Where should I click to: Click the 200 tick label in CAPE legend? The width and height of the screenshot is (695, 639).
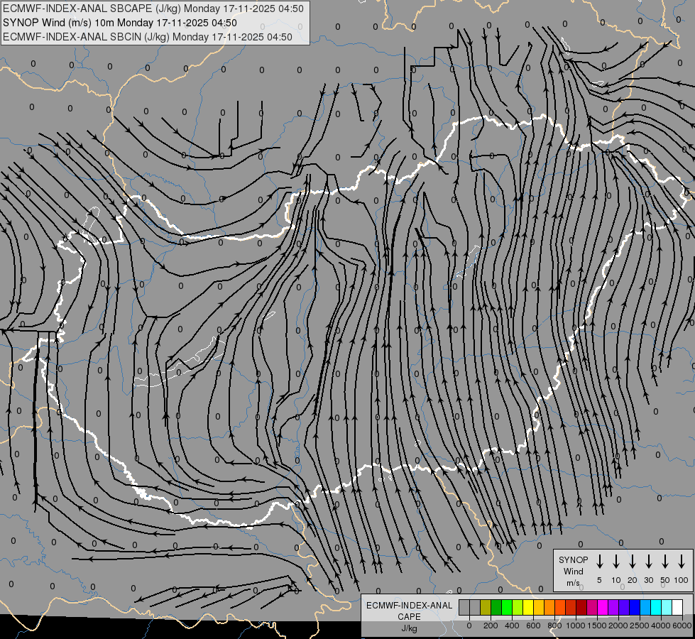[491, 626]
